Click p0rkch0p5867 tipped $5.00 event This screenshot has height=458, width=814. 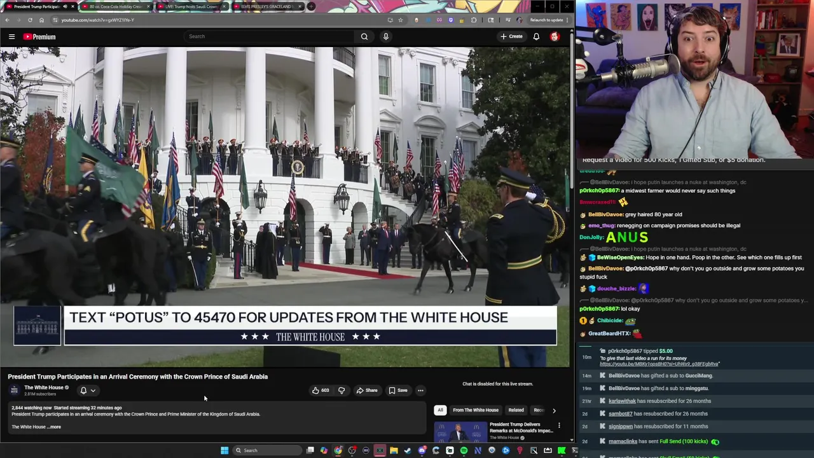click(640, 351)
